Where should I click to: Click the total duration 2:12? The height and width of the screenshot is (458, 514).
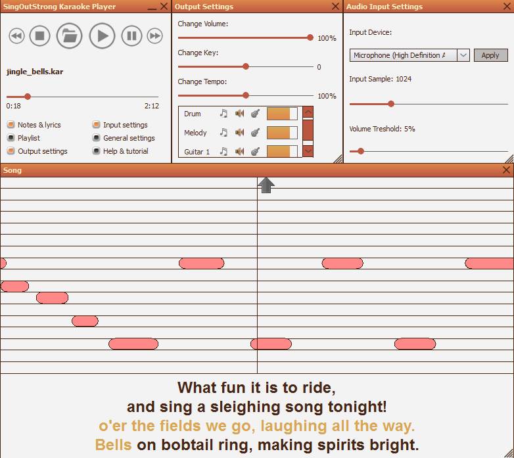click(x=151, y=106)
